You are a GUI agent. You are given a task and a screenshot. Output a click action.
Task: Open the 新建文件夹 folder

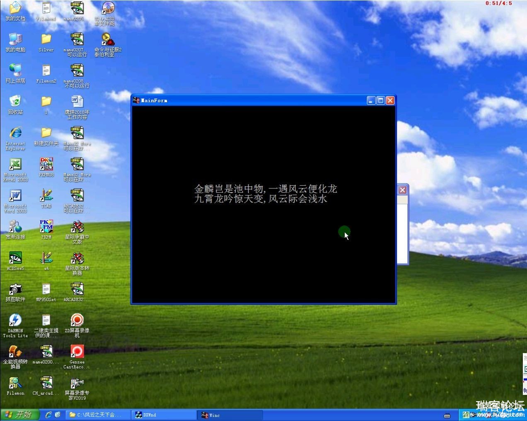click(46, 136)
